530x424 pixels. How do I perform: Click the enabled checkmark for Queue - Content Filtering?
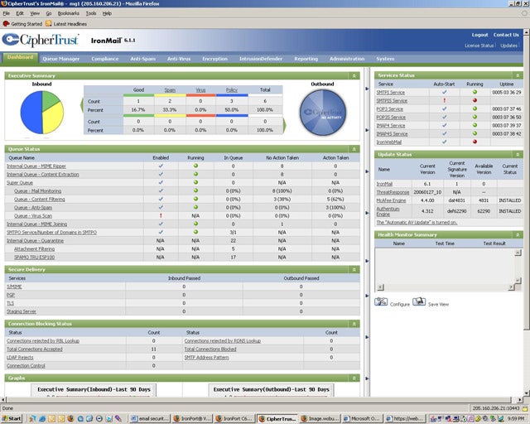(161, 199)
